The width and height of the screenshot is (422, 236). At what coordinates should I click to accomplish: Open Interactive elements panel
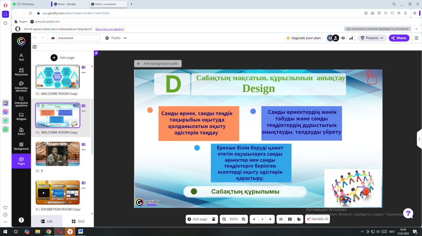coord(21,87)
